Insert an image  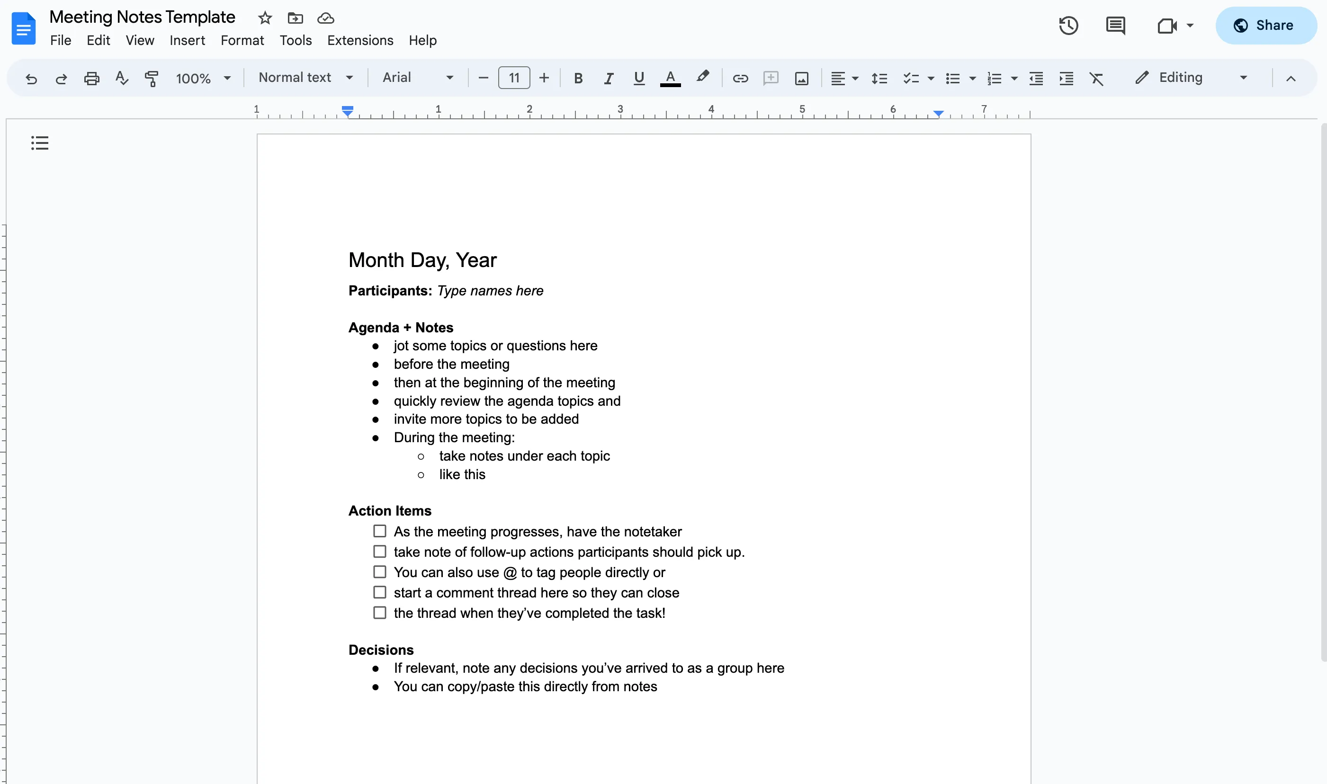(x=801, y=78)
